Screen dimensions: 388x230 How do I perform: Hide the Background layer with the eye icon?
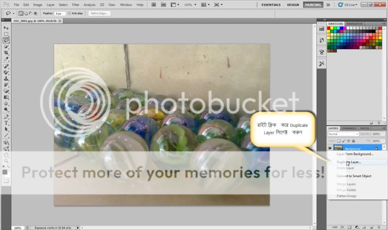[330, 148]
